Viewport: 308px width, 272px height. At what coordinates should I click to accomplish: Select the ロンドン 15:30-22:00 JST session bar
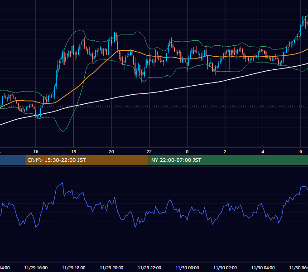tap(87, 160)
